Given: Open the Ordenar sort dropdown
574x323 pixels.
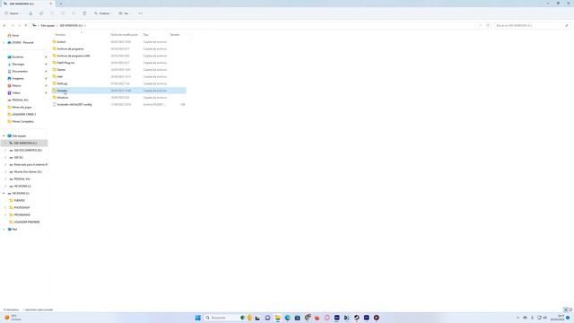Looking at the screenshot, I should (x=103, y=13).
